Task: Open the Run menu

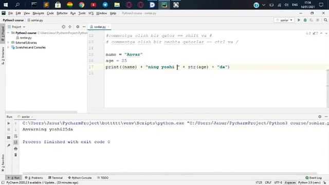Action: (x=73, y=13)
